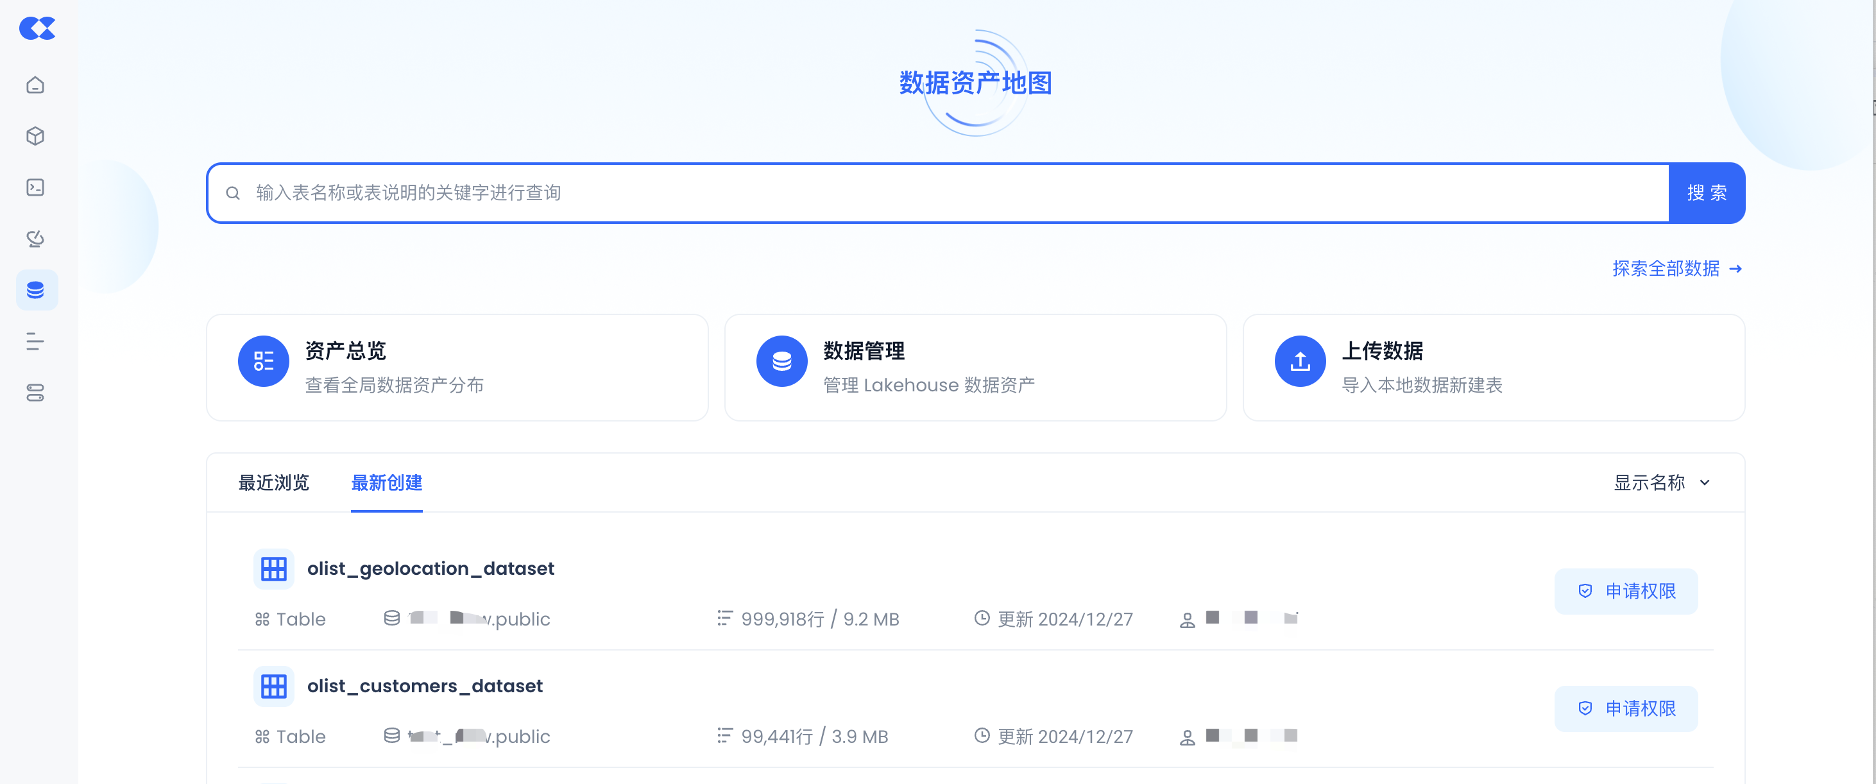Switch to the 最近浏览 tab
The image size is (1876, 784).
(x=274, y=482)
